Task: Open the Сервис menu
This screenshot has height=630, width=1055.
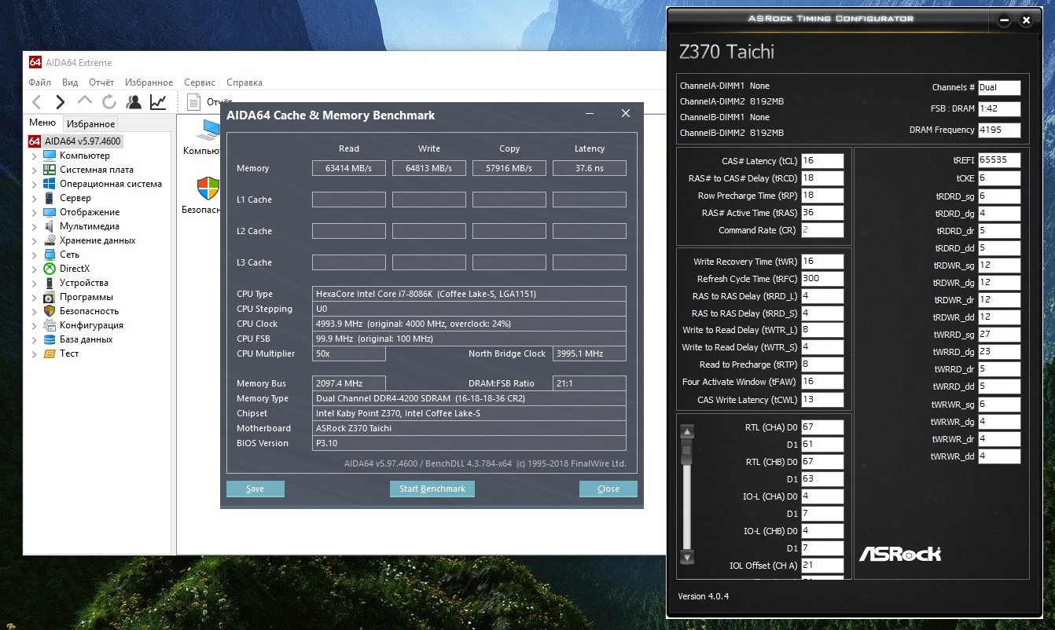Action: click(200, 82)
